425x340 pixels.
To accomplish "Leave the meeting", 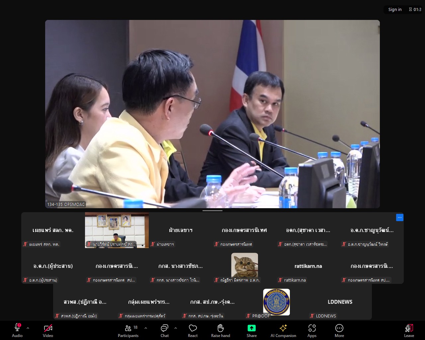I will 409,330.
